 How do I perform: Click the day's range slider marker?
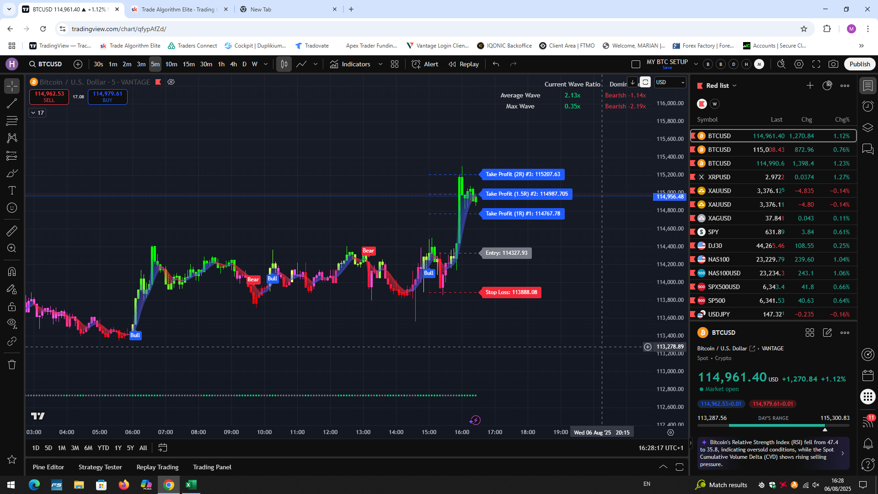(x=825, y=429)
